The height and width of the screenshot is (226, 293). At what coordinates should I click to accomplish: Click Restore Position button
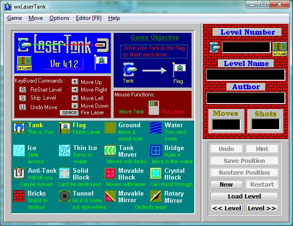tap(244, 172)
